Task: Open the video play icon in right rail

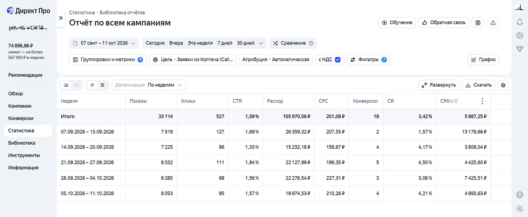Action: point(520,35)
